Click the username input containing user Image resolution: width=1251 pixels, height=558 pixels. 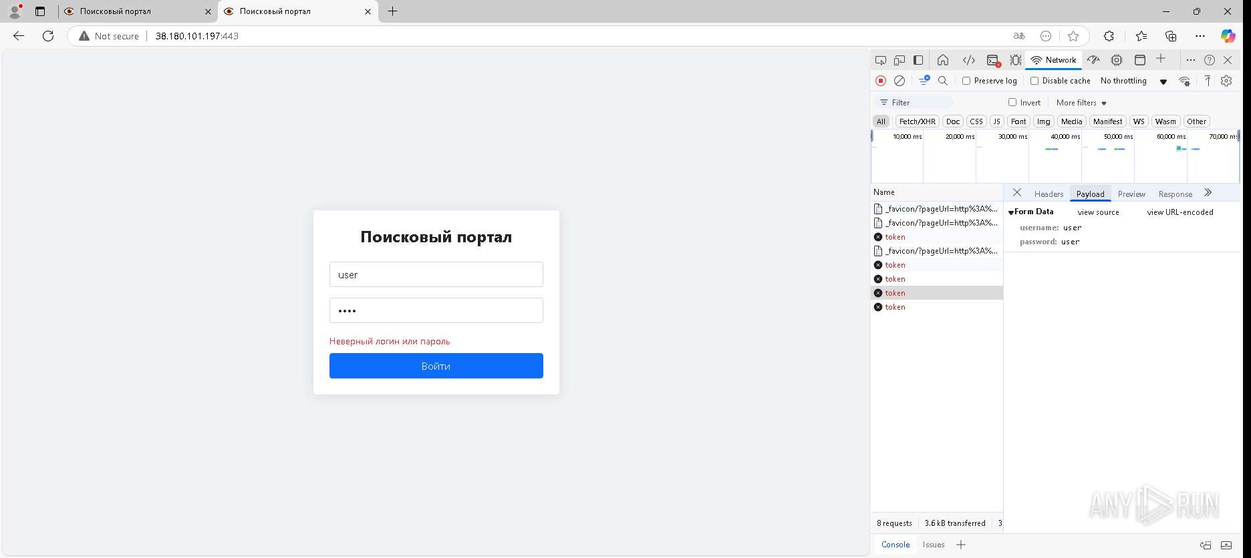[x=436, y=274]
